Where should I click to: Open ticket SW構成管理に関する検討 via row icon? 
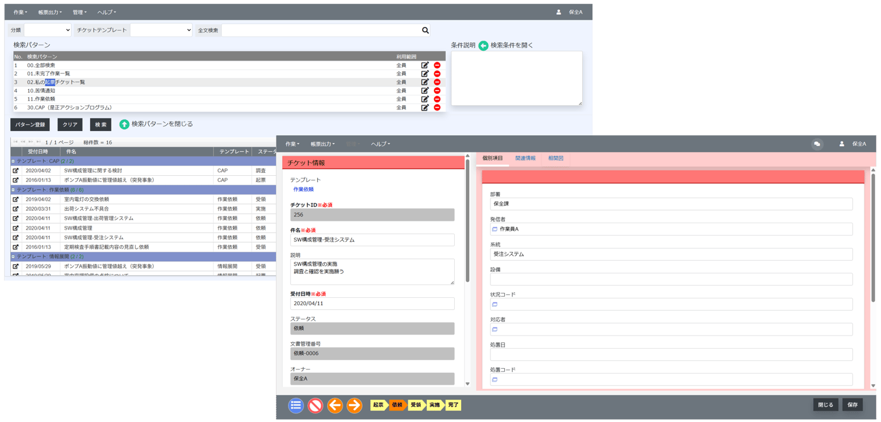point(15,171)
